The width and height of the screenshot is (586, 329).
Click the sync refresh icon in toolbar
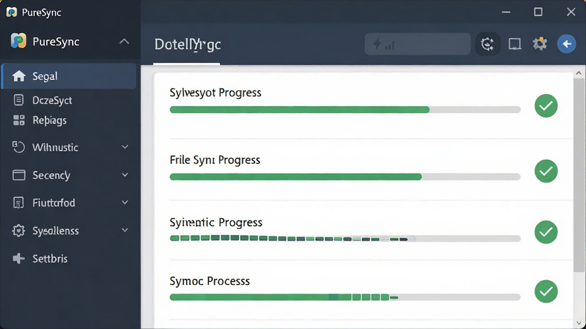coord(488,44)
